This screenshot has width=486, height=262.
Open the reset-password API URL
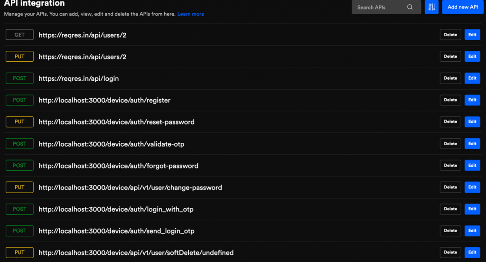pos(117,122)
